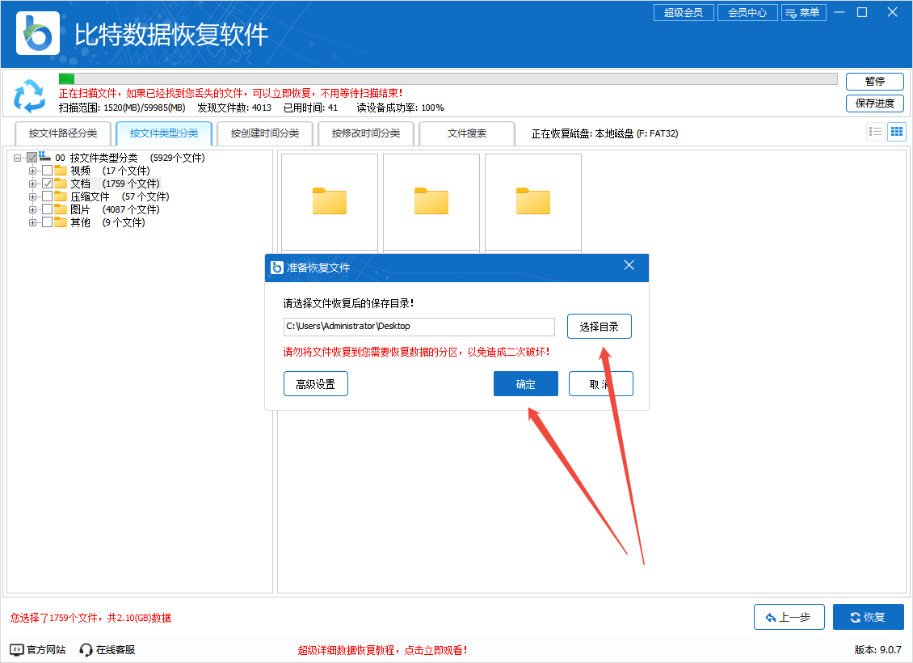Uncheck the 文档 checkbox

tap(47, 184)
